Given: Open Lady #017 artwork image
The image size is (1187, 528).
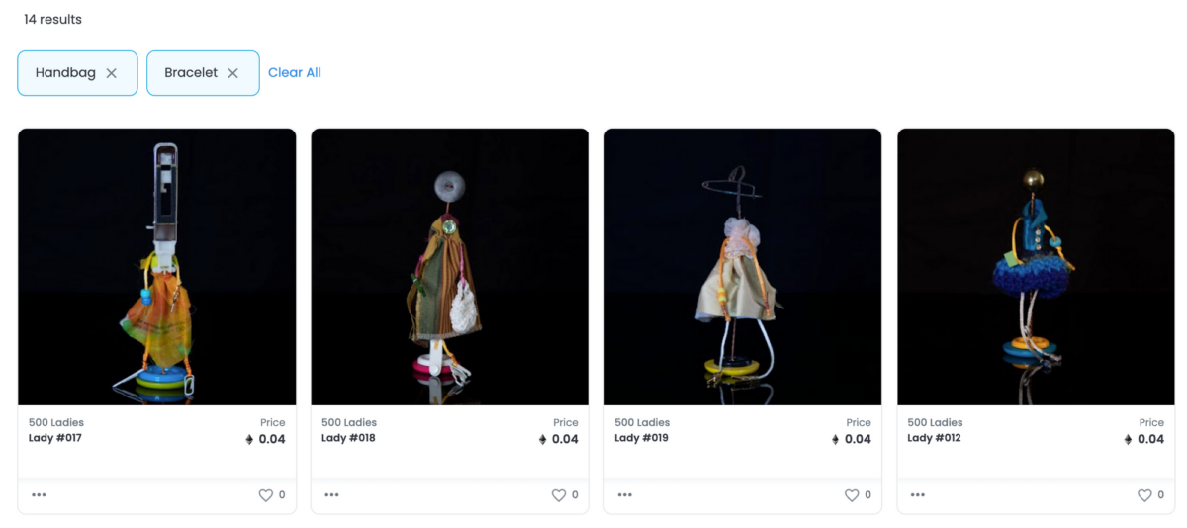Looking at the screenshot, I should [x=157, y=267].
